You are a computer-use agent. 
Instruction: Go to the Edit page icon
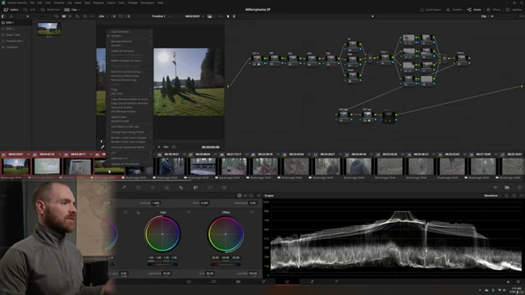(238, 282)
